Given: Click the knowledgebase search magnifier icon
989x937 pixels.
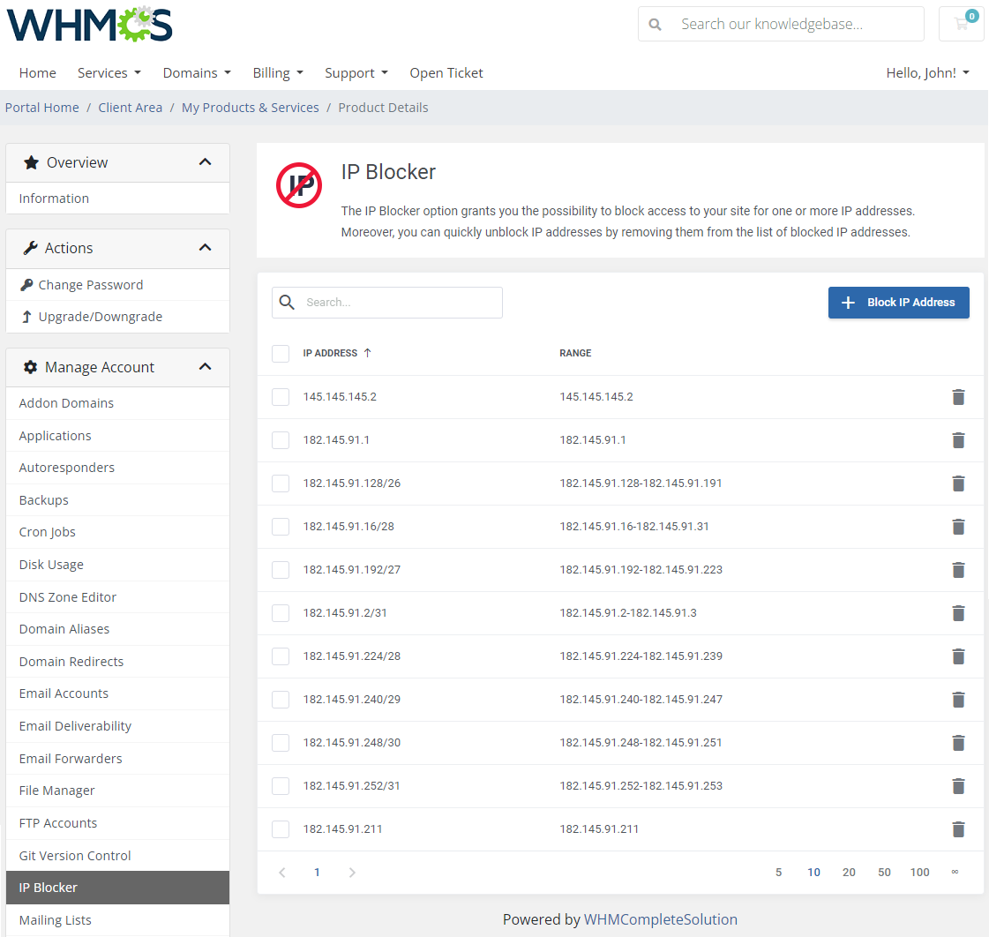Looking at the screenshot, I should pos(656,25).
